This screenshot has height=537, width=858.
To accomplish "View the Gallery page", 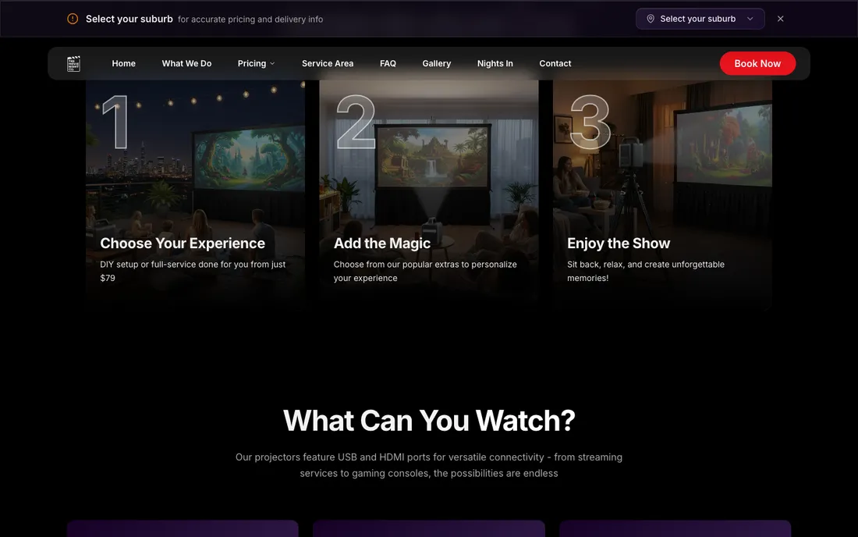I will click(437, 63).
